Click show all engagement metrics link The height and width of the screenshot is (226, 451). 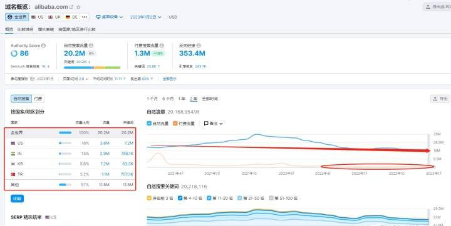[x=170, y=79]
